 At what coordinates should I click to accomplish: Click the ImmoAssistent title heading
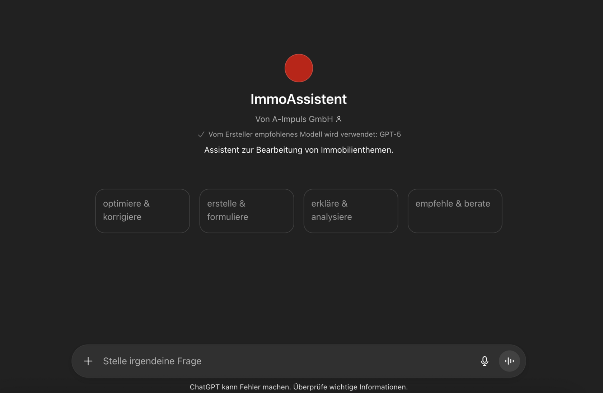[x=299, y=99]
